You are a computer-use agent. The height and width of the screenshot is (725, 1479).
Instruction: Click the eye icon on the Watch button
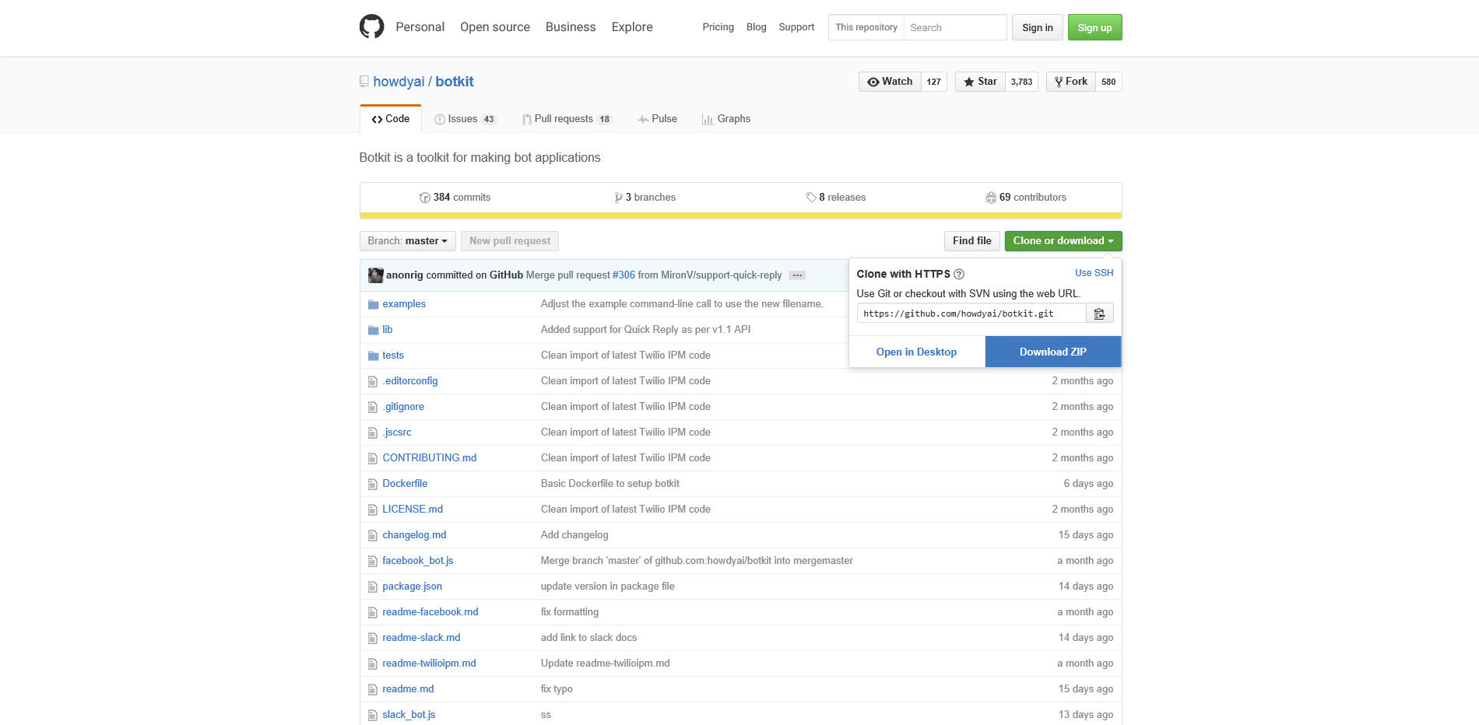(x=874, y=81)
